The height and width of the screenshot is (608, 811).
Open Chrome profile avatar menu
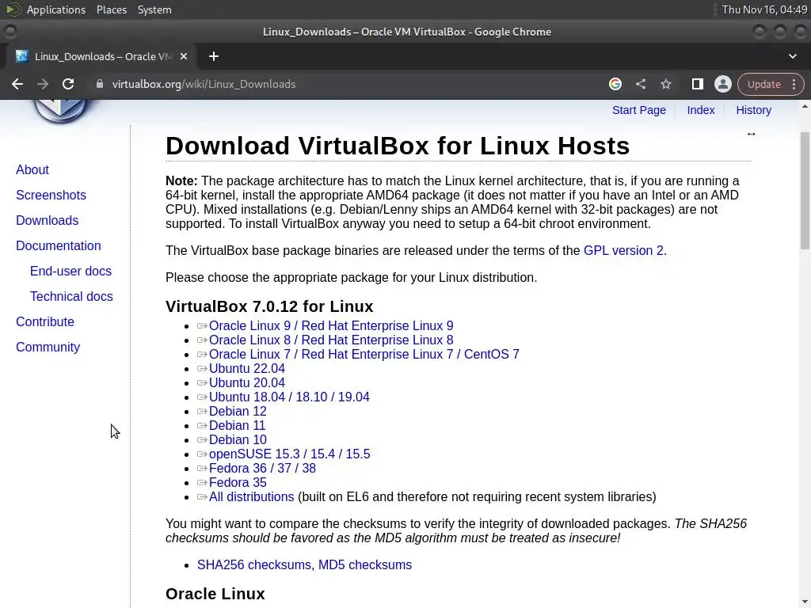click(722, 84)
